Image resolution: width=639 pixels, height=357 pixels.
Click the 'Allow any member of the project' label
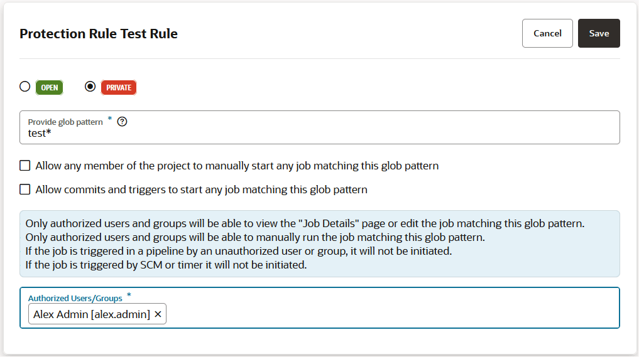[237, 166]
